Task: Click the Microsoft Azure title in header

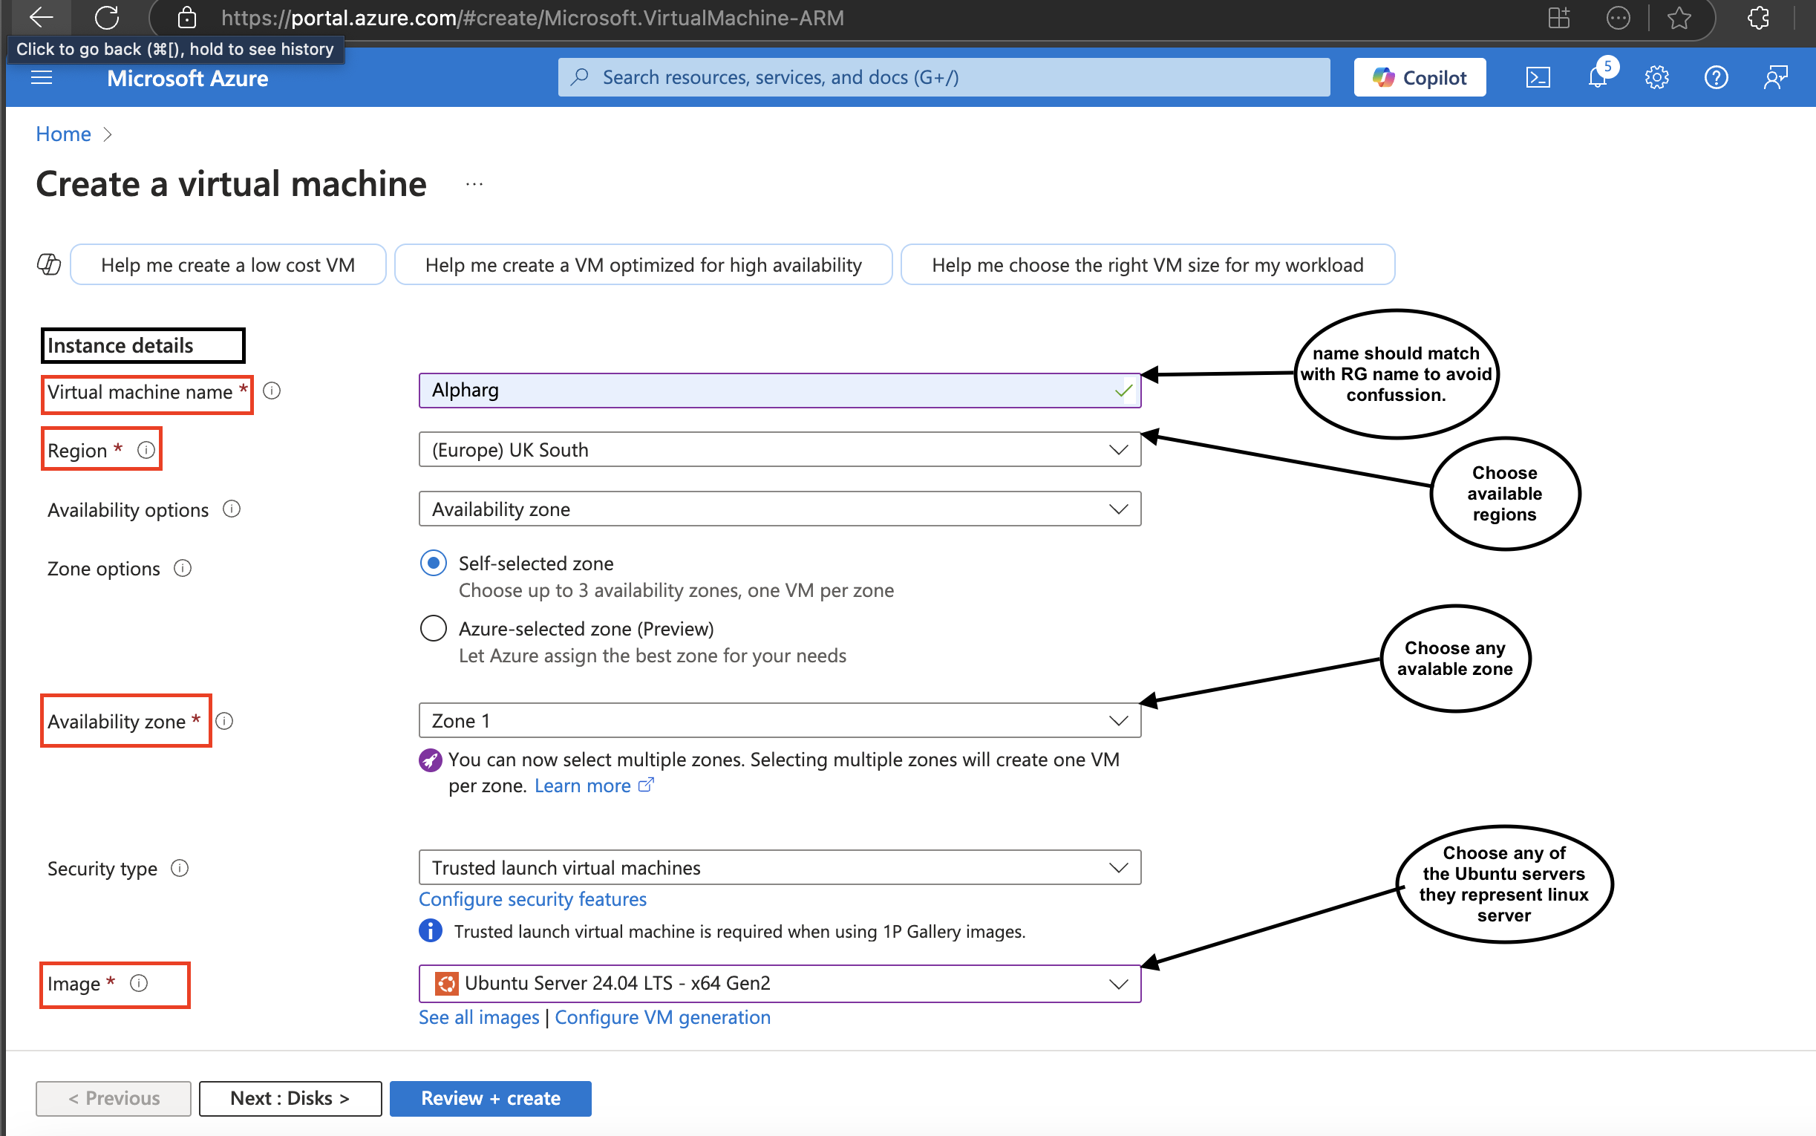Action: [188, 78]
